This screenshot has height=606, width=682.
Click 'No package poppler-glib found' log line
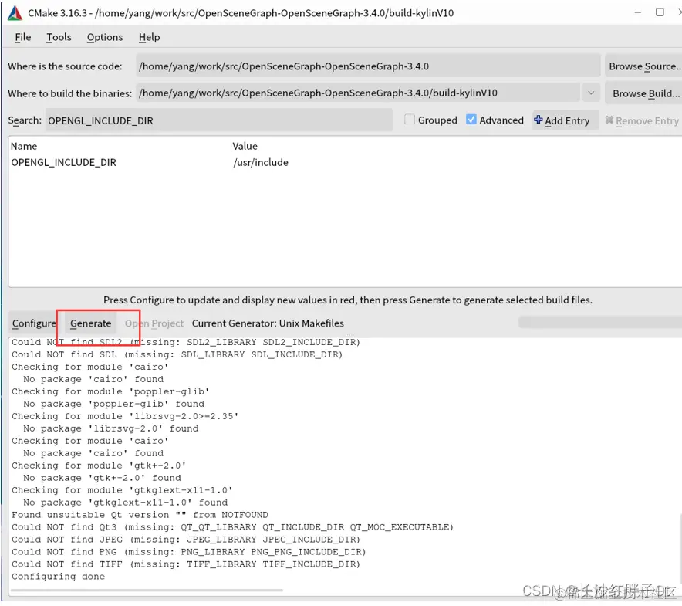point(113,404)
